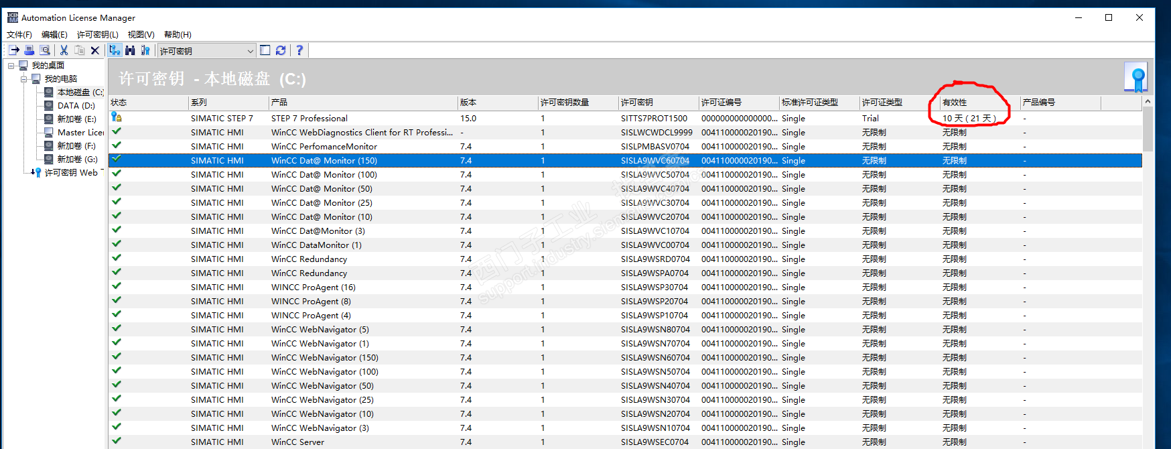
Task: Sort by the 许可密钥数量 column header
Action: tap(578, 103)
